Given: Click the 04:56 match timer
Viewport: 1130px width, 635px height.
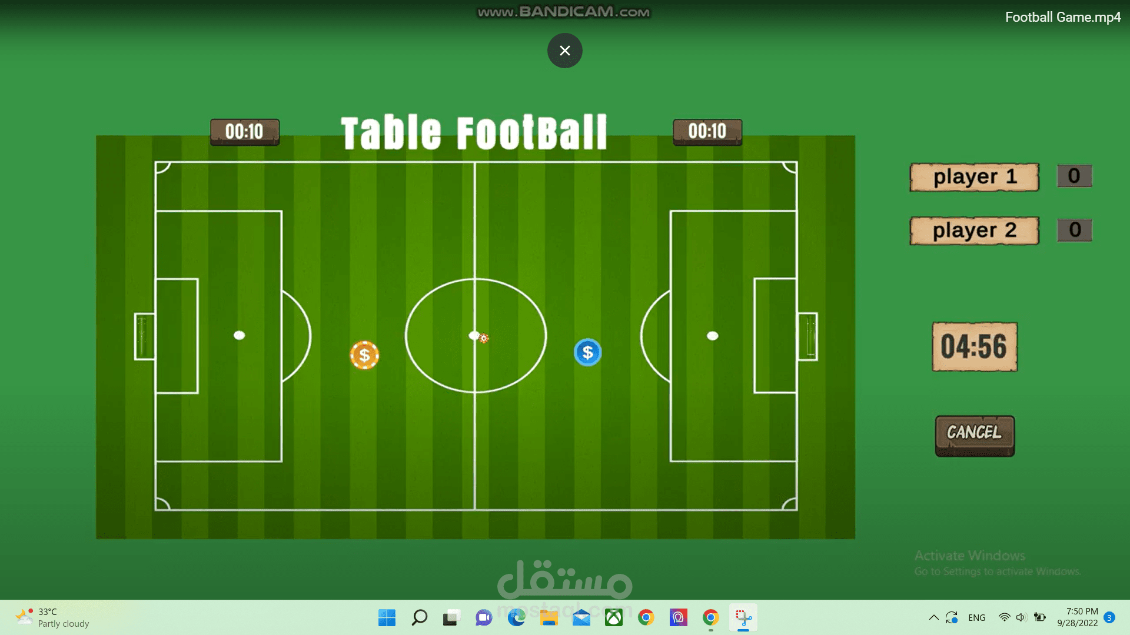Looking at the screenshot, I should pos(974,346).
